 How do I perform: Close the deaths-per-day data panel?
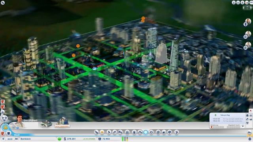(x=251, y=110)
